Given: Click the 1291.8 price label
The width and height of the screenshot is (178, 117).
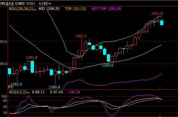Looking at the screenshot, I should click(32, 57).
